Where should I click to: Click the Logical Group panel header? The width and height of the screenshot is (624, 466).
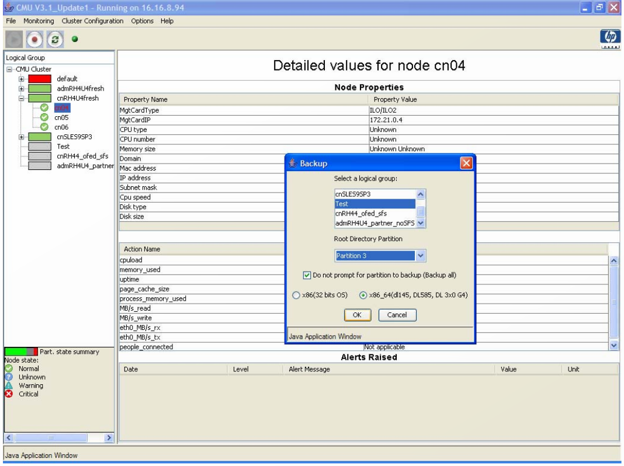point(59,58)
